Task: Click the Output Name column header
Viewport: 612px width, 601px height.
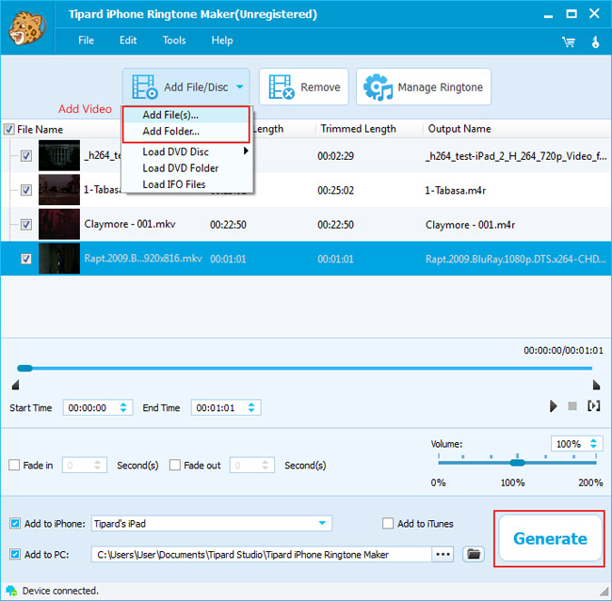Action: (459, 129)
